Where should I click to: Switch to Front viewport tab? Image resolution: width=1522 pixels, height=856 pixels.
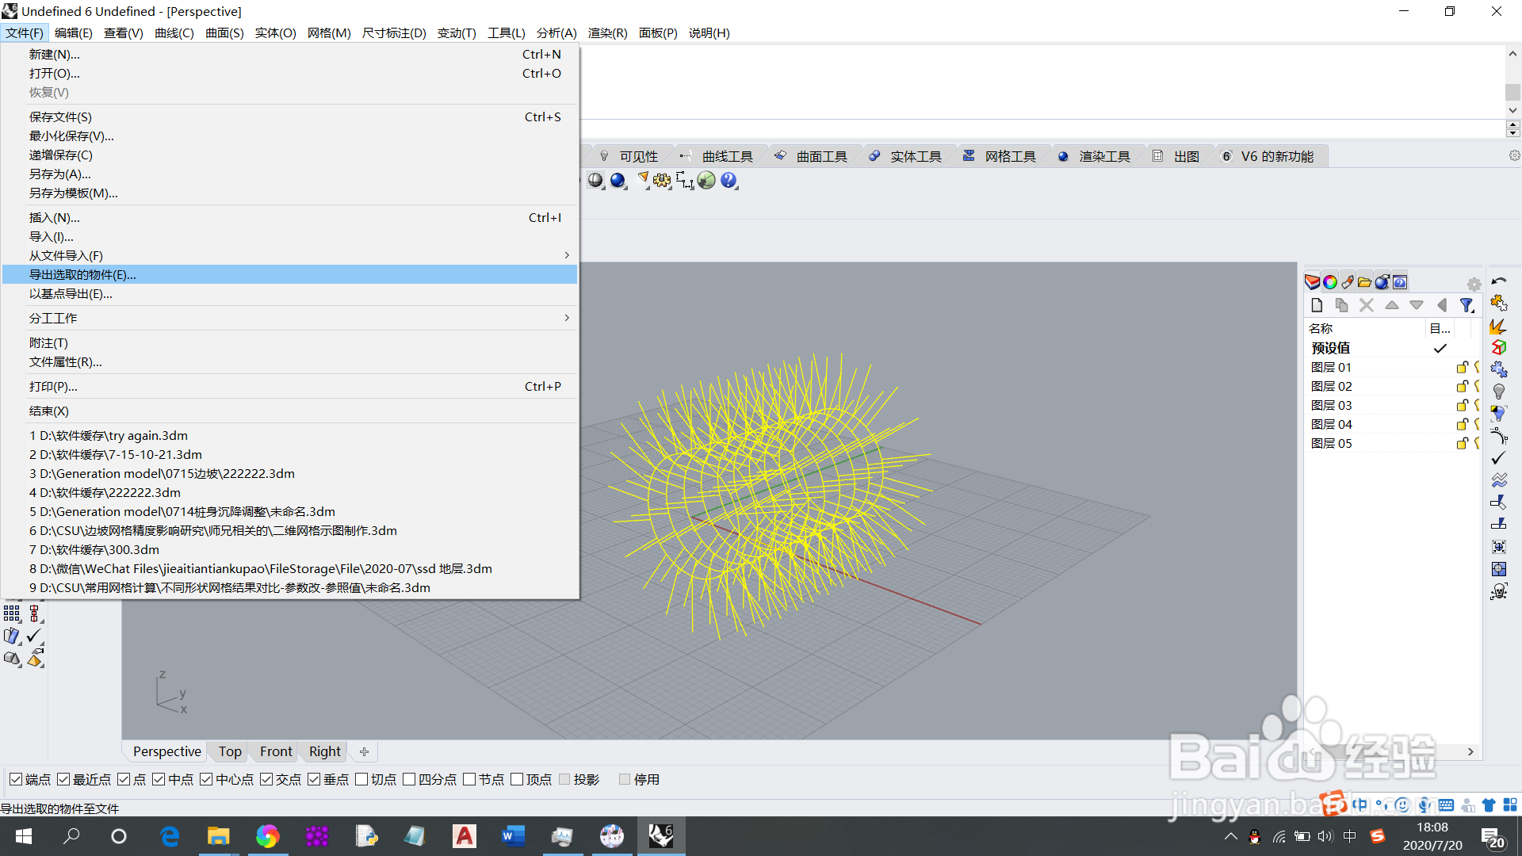coord(276,751)
